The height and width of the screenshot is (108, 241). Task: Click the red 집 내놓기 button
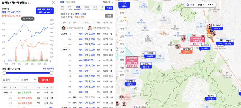tap(46, 80)
